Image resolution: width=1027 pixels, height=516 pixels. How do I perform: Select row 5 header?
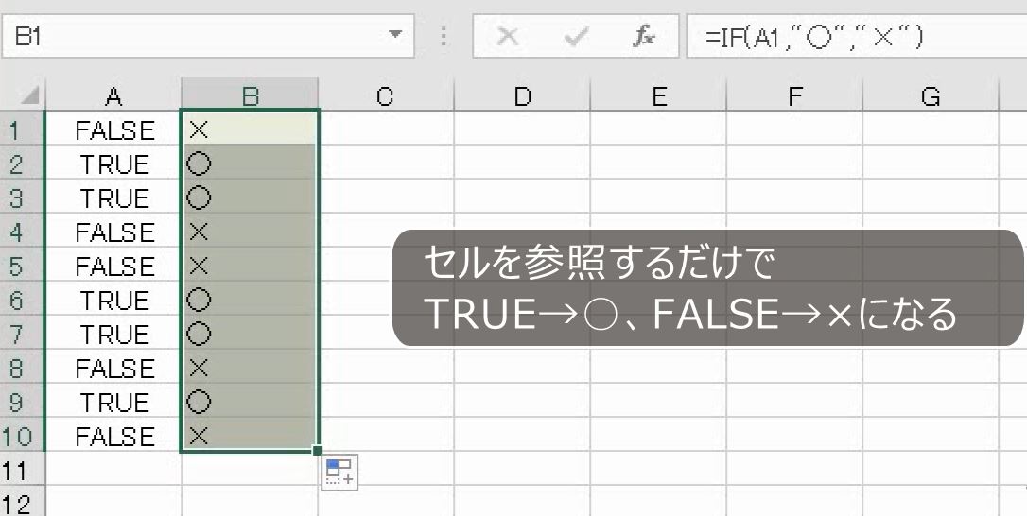point(23,264)
